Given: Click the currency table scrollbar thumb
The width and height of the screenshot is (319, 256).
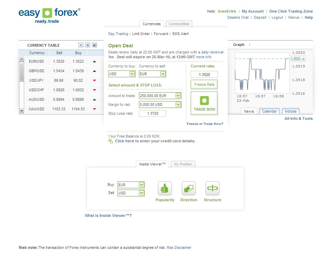Looking at the screenshot, I should 21,72.
